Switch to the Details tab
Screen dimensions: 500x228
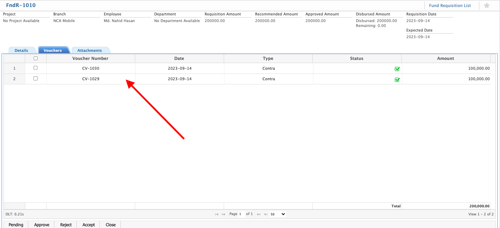pyautogui.click(x=21, y=50)
